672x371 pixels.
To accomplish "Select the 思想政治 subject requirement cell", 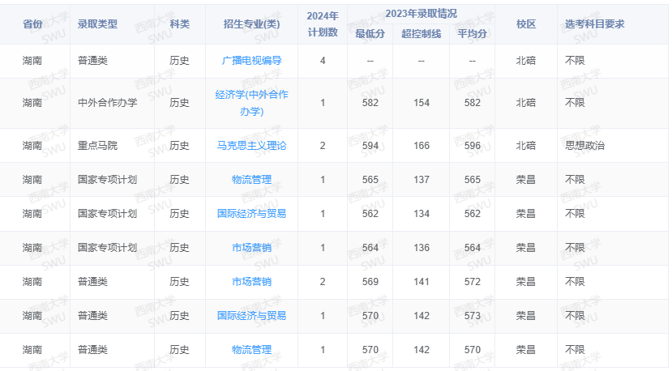I will (584, 146).
